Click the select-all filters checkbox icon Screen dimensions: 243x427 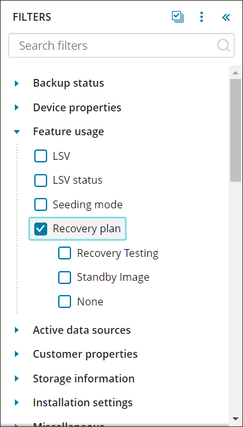coord(178,17)
